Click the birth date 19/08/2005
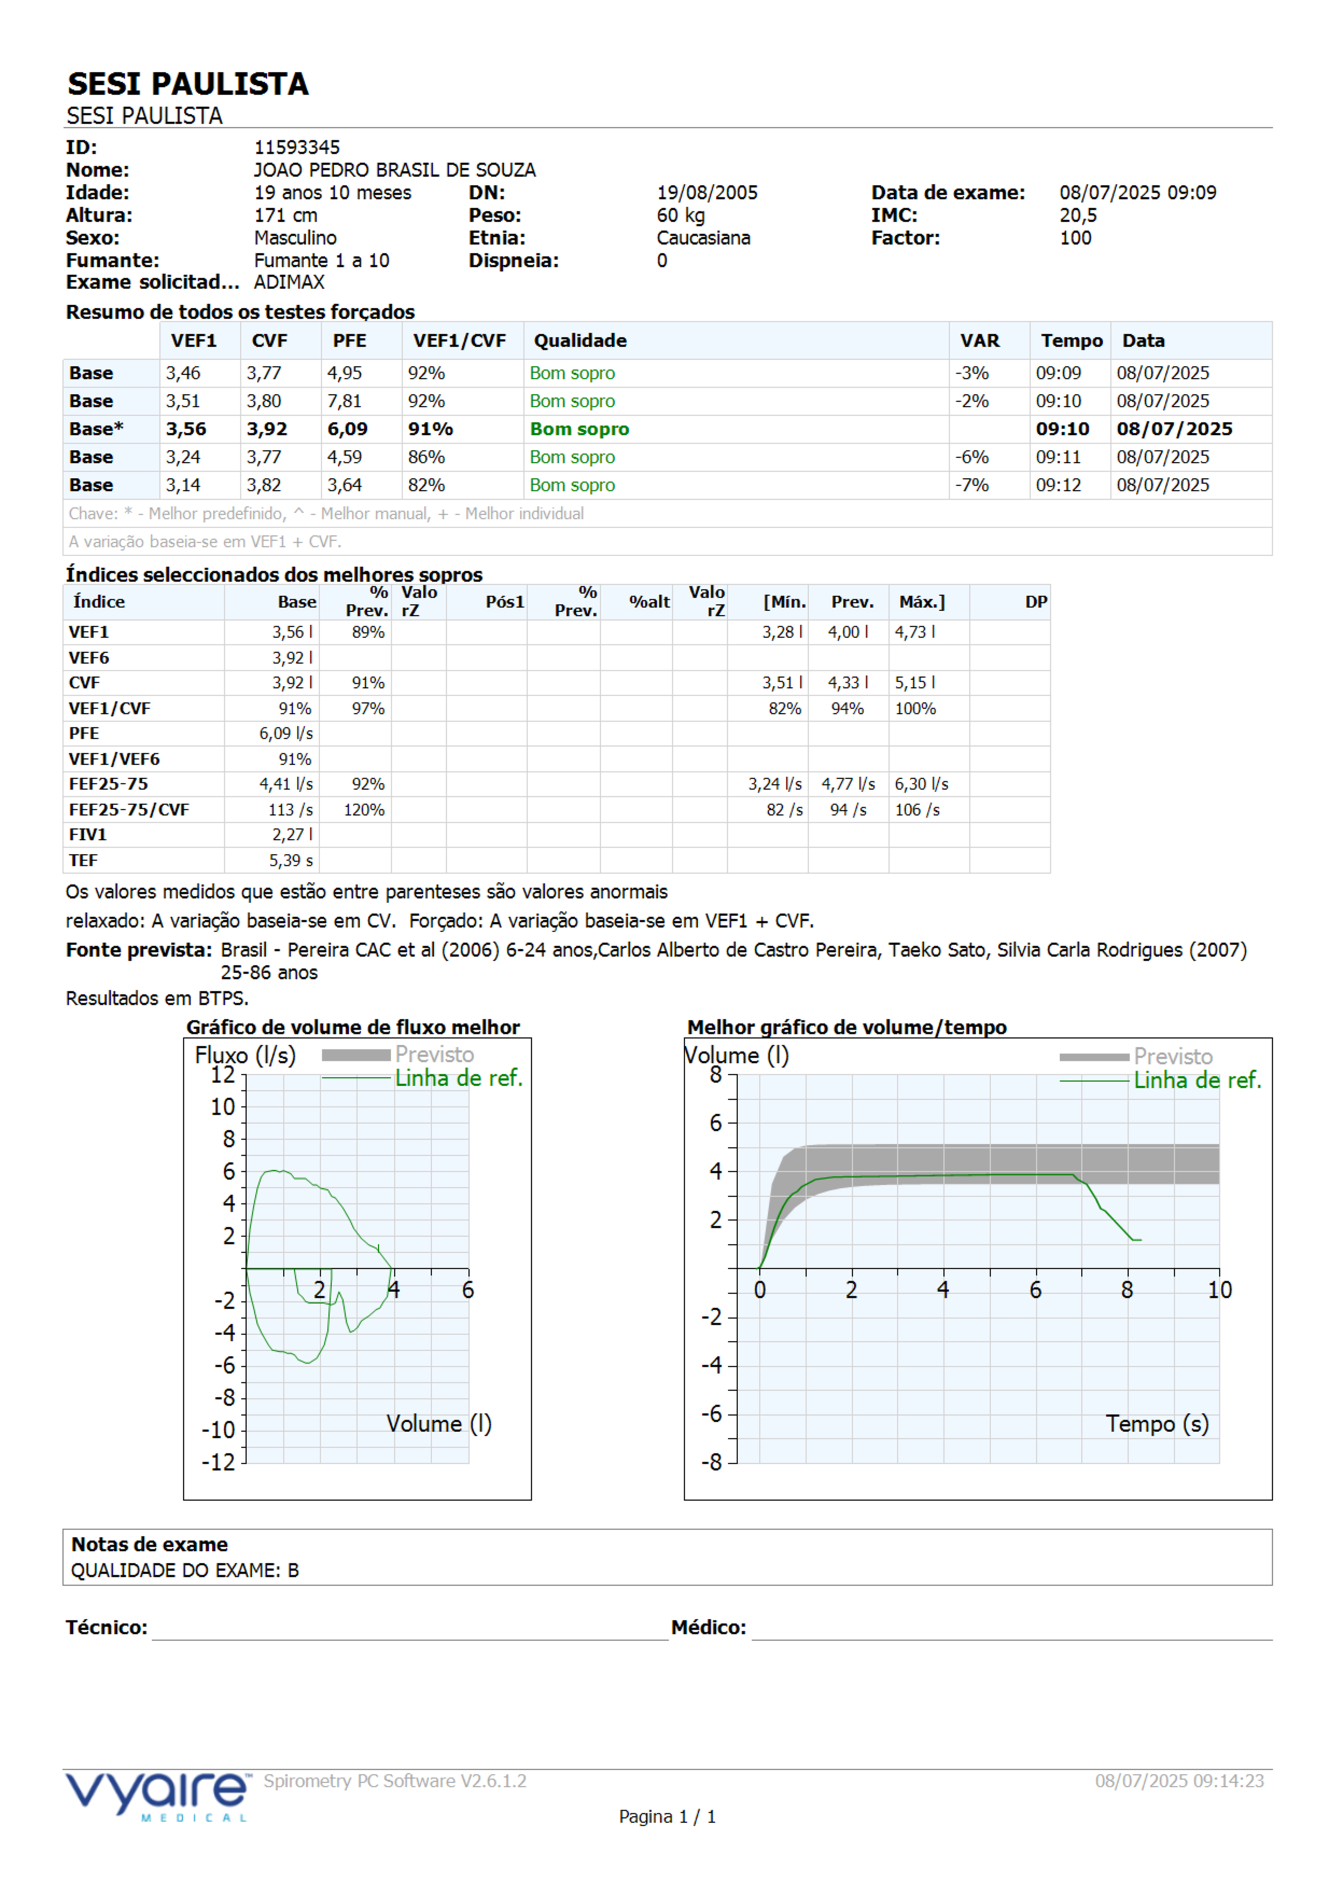This screenshot has width=1336, height=1889. [x=707, y=192]
